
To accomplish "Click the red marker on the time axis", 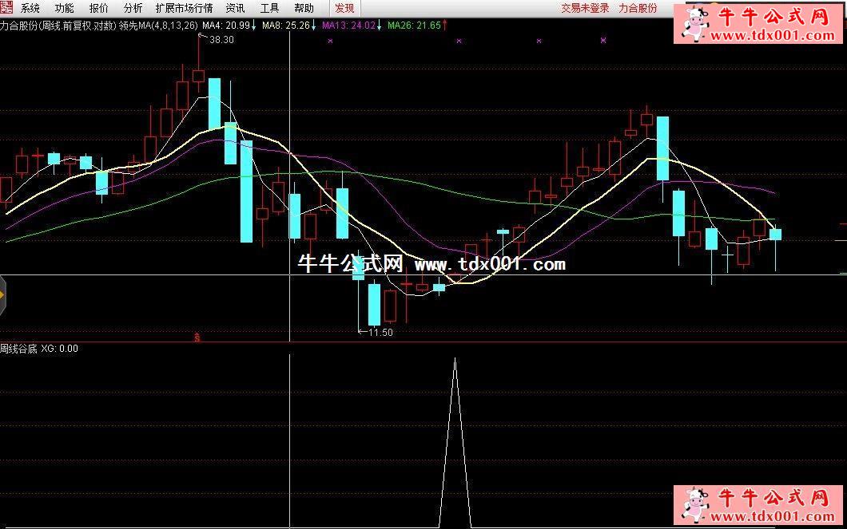I will [197, 338].
